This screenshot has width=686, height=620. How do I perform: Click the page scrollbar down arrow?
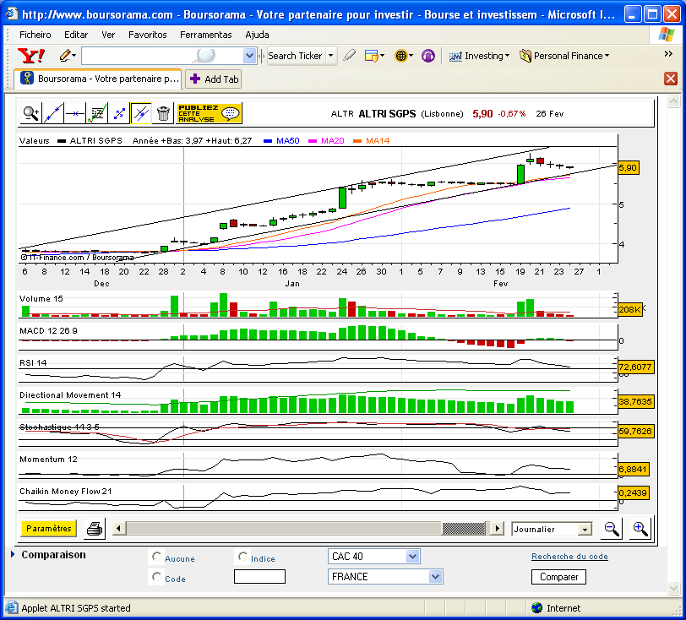pyautogui.click(x=673, y=589)
